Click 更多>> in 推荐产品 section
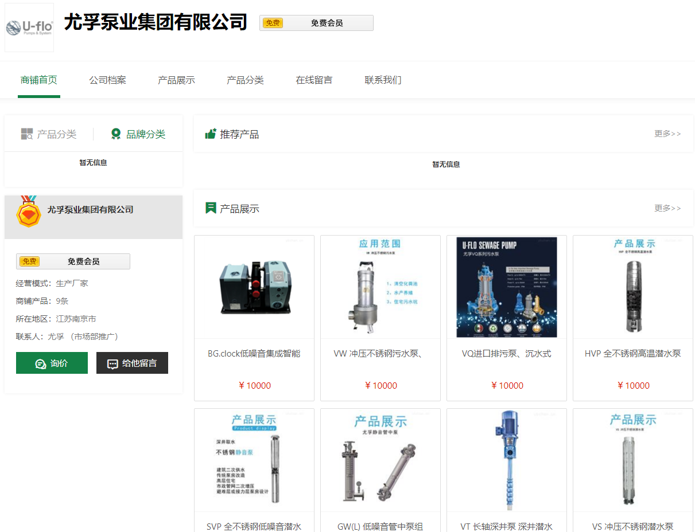Image resolution: width=695 pixels, height=532 pixels. tap(667, 134)
